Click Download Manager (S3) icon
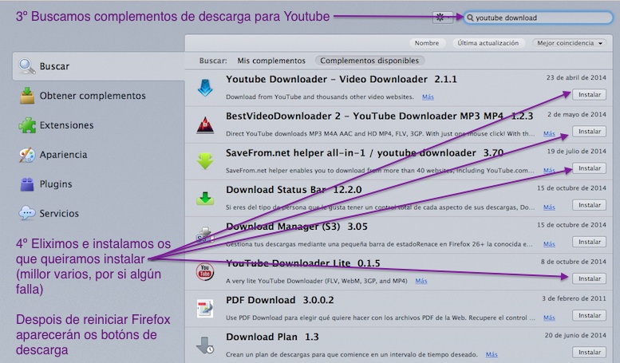620x363 pixels. tap(205, 235)
